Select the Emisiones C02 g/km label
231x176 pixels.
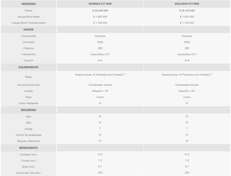coord(28,173)
